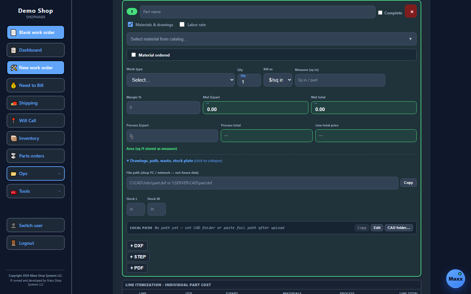Click the Need to Bill money bag icon
This screenshot has width=471, height=294.
point(13,86)
